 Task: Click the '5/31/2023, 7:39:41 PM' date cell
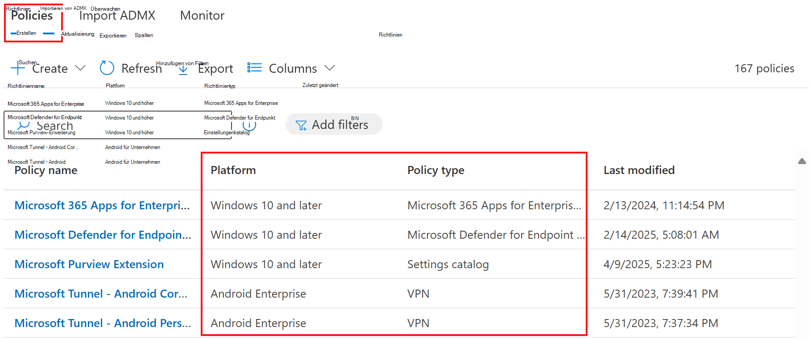(661, 294)
